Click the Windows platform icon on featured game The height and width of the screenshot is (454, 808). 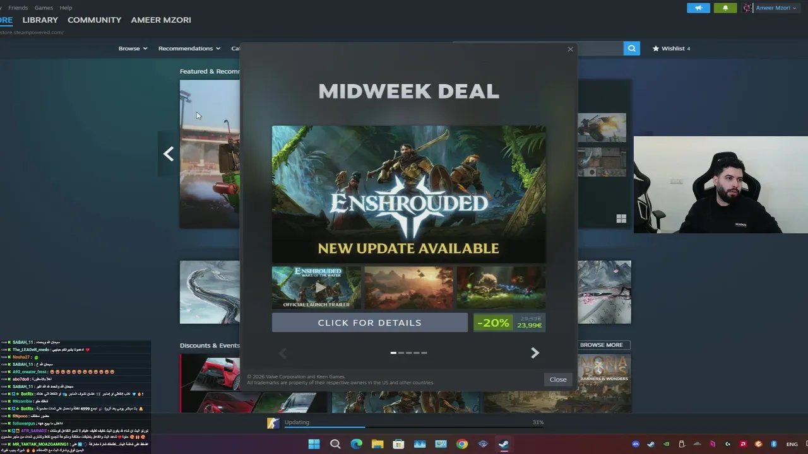pyautogui.click(x=621, y=219)
